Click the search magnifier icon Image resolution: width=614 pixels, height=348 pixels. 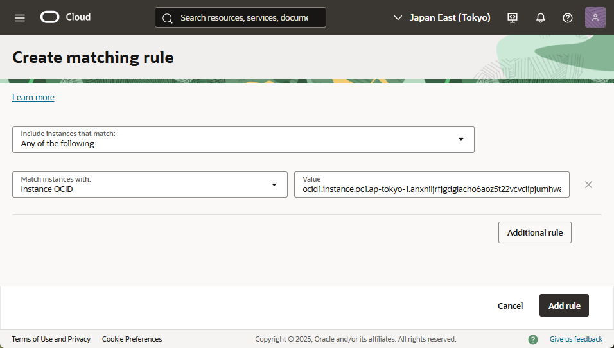tap(168, 18)
